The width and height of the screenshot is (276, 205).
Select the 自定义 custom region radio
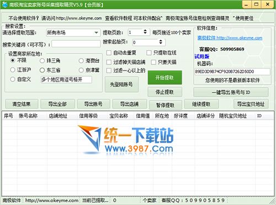(13, 79)
